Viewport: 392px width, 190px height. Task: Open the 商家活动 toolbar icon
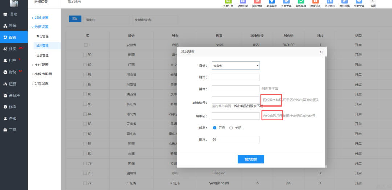(315, 3)
